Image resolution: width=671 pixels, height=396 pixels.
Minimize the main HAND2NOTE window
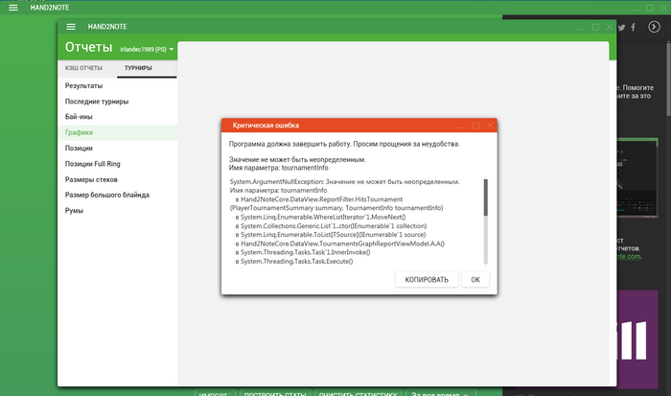point(636,8)
